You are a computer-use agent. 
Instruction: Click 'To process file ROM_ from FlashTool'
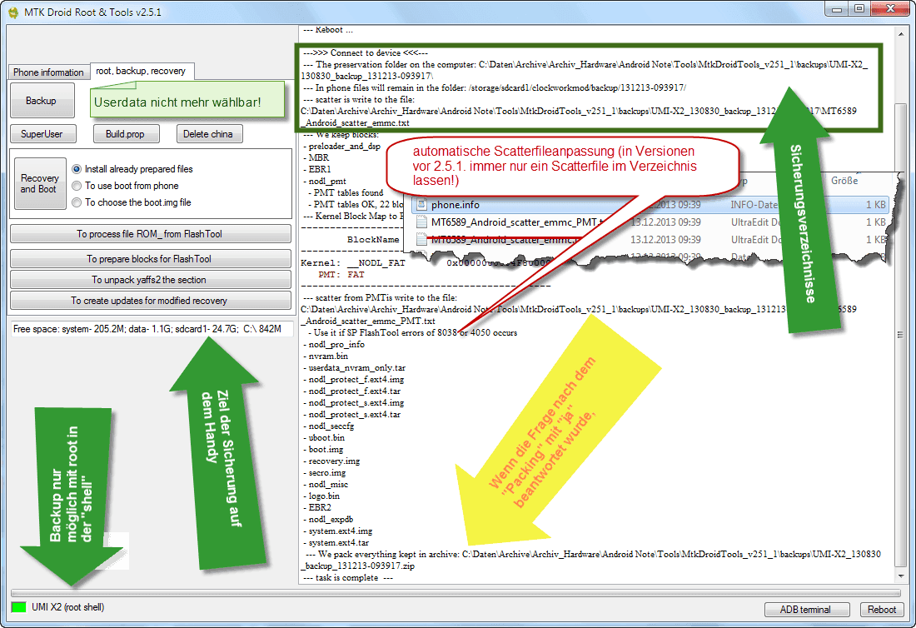tap(150, 234)
